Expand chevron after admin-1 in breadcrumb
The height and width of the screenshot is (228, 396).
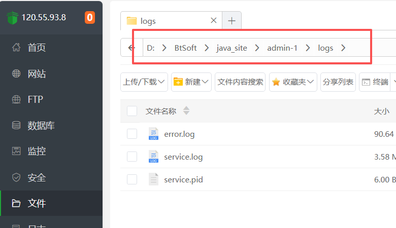pos(308,48)
